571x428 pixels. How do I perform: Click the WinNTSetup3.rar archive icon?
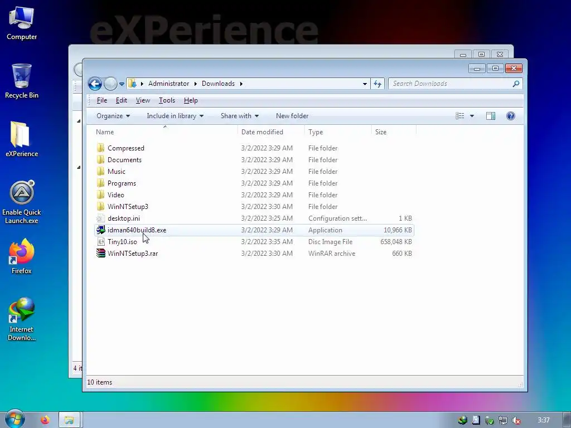(x=101, y=253)
